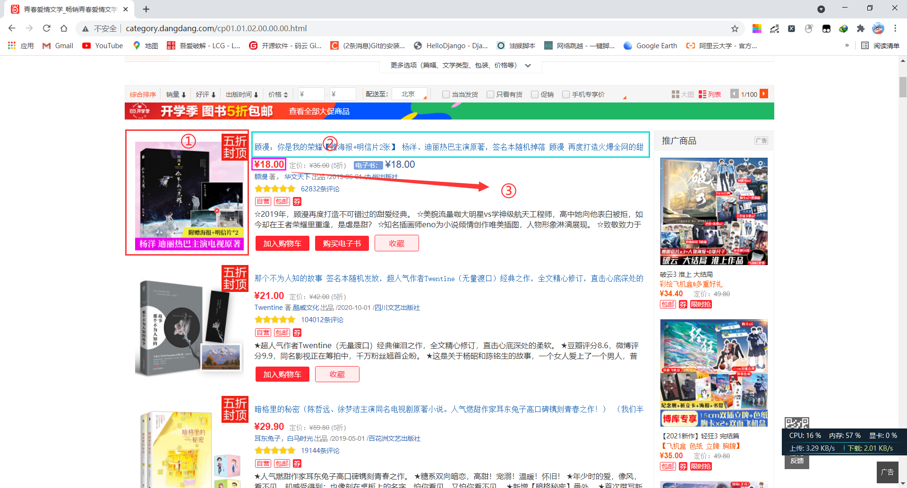
Task: Open the YouTube bookmark
Action: coord(103,46)
